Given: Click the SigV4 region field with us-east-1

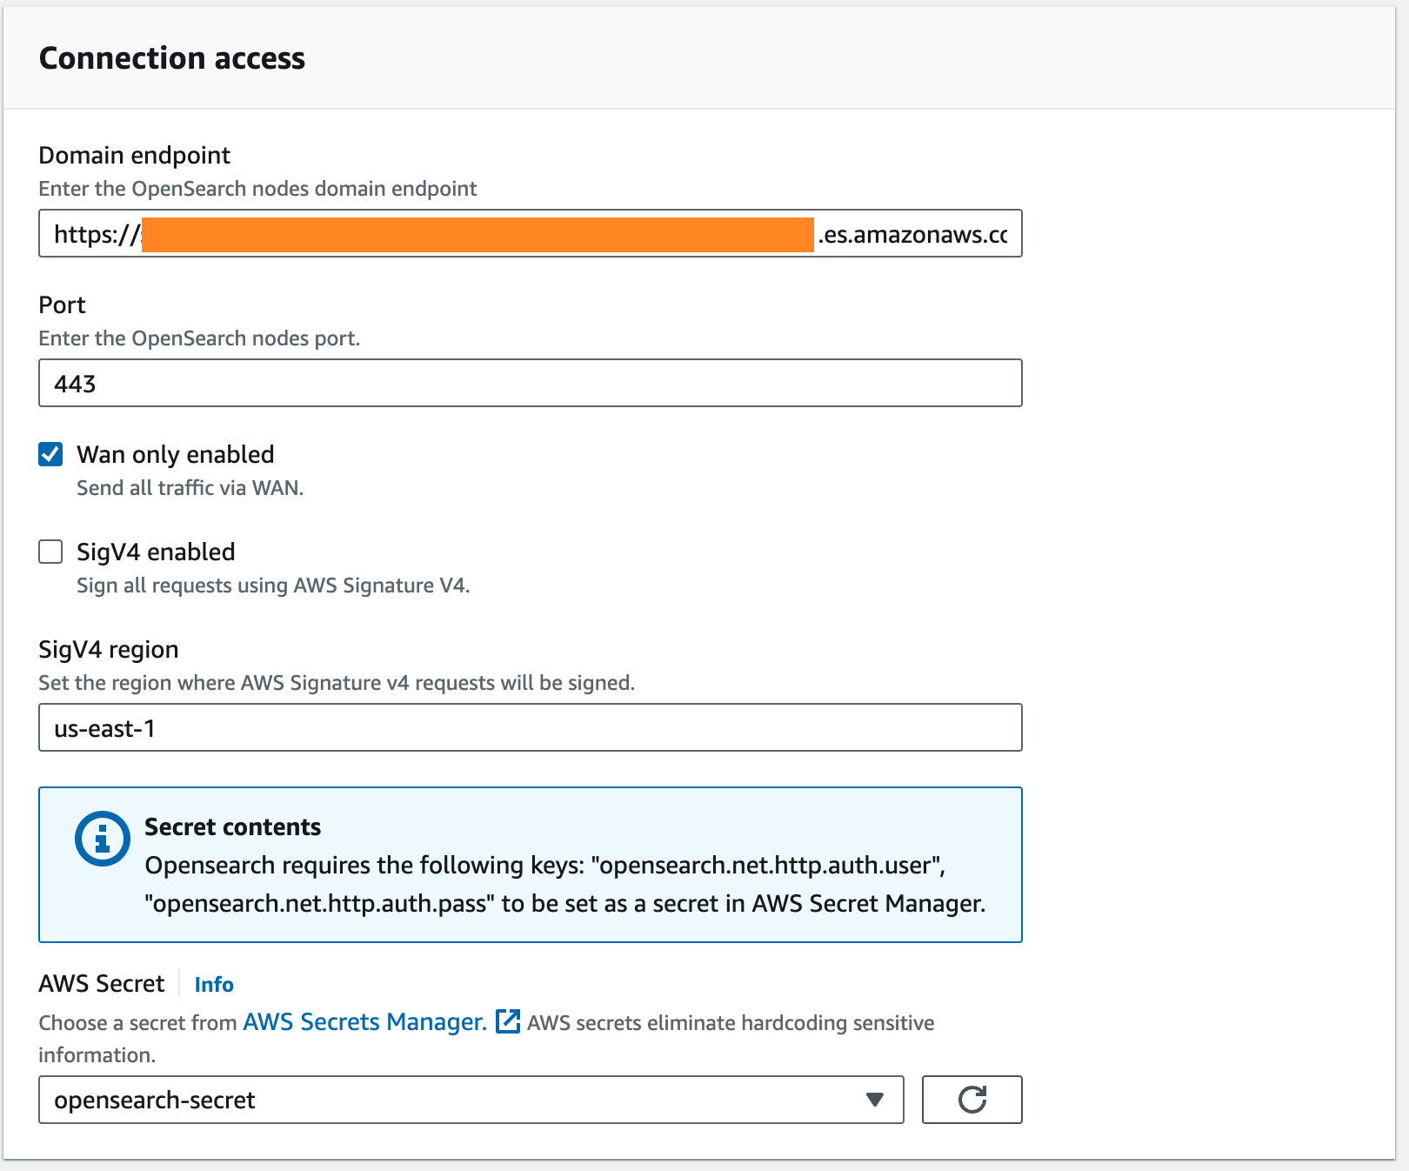Looking at the screenshot, I should [530, 727].
